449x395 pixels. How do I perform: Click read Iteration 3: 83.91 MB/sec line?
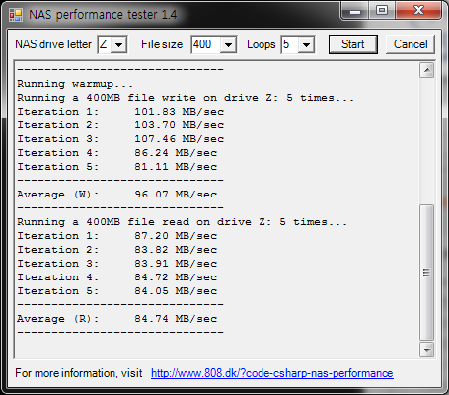click(117, 264)
